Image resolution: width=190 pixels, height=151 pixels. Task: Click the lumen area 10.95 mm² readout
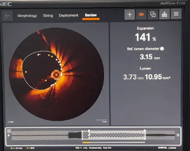tap(157, 77)
